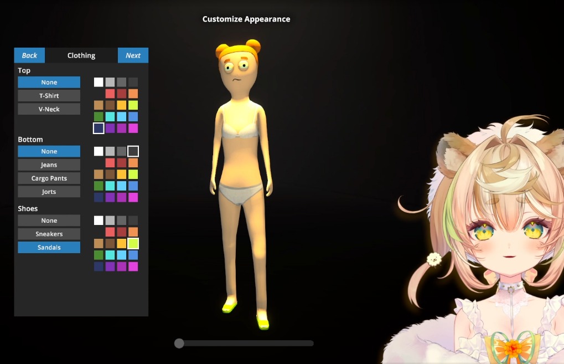
Task: Proceed with the Next button
Action: [133, 55]
